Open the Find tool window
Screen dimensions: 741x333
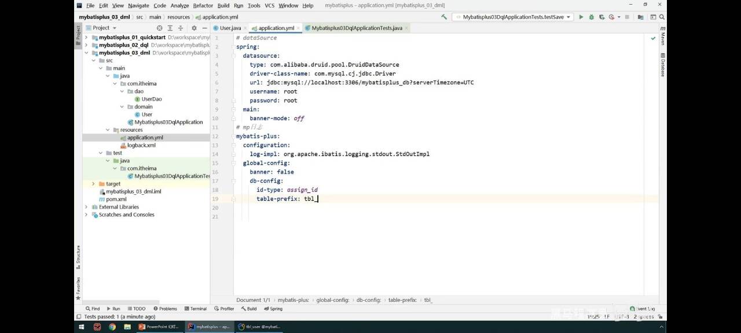93,309
